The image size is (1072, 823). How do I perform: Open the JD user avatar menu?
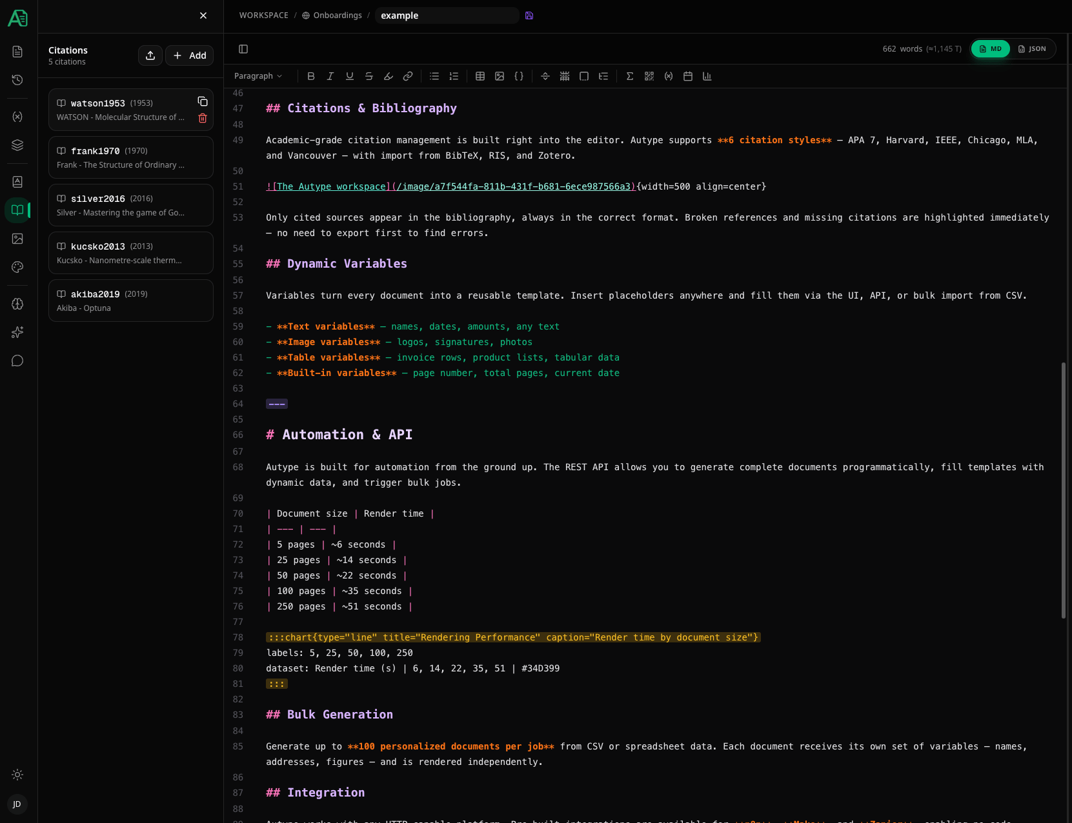click(x=17, y=804)
